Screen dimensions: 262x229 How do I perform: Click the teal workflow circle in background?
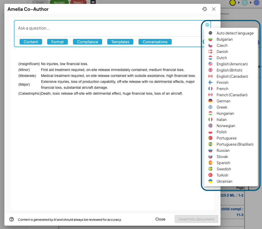tap(245, 3)
